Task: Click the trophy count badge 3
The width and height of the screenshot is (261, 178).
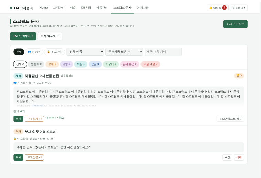Action: [x=239, y=76]
